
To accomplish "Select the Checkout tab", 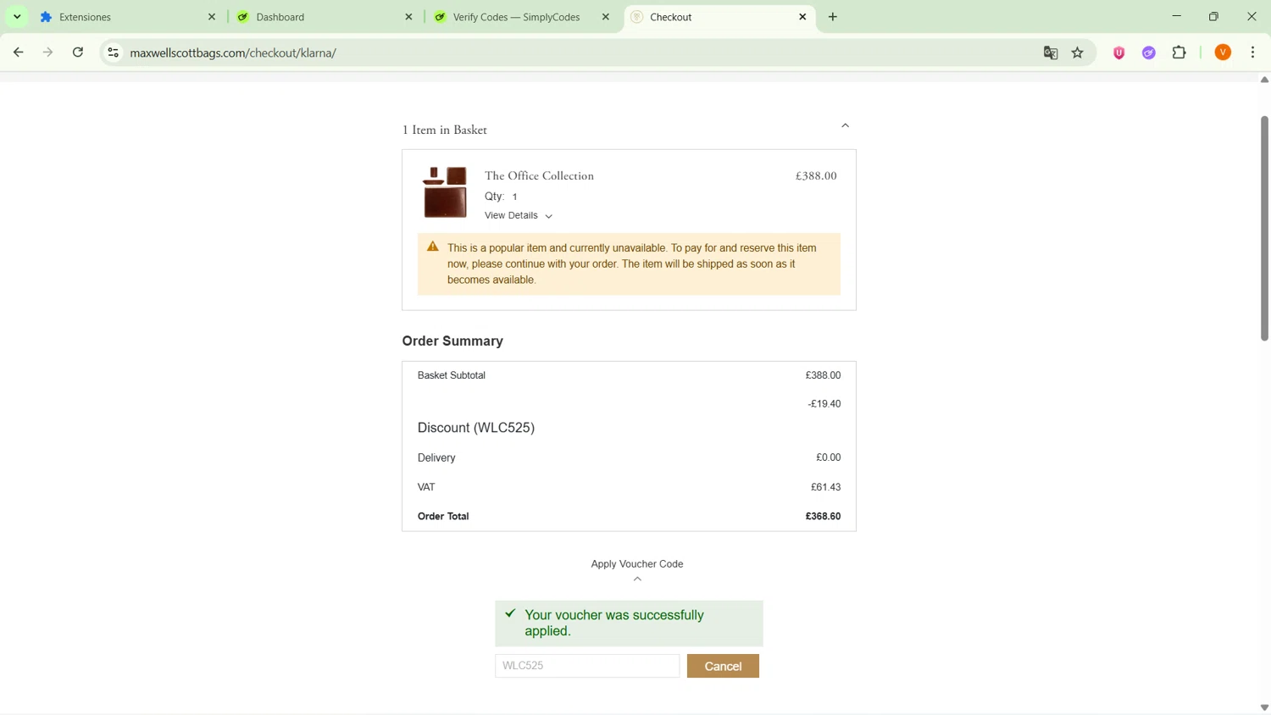I will [x=719, y=17].
